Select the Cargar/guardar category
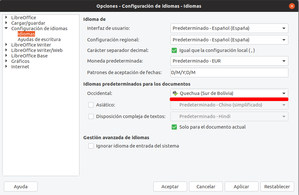The width and height of the screenshot is (299, 195). [28, 23]
